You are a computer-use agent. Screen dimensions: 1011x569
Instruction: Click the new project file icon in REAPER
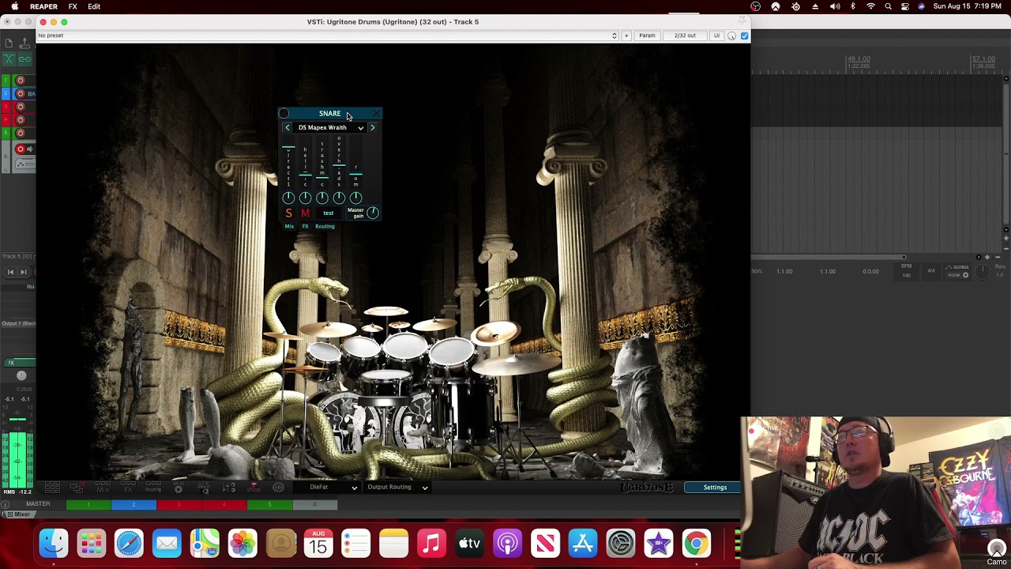pos(9,43)
